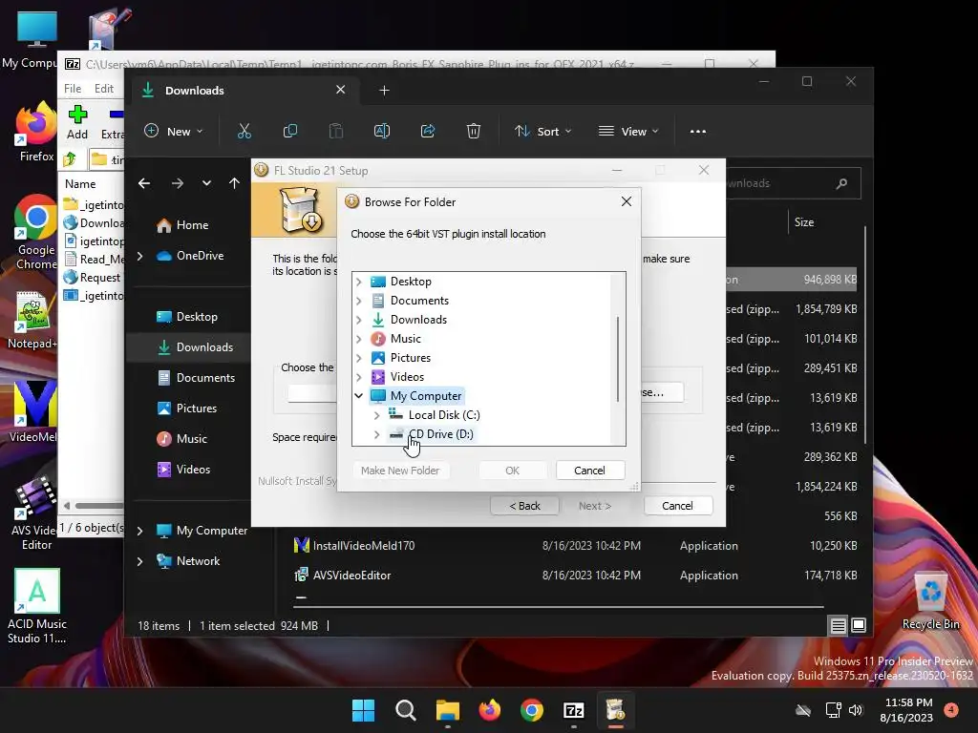Open File Explorer from taskbar
Viewport: 978px width, 733px height.
447,710
